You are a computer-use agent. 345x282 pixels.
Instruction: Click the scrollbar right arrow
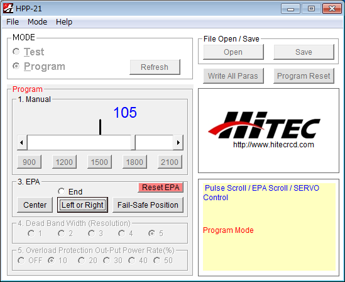click(x=178, y=142)
